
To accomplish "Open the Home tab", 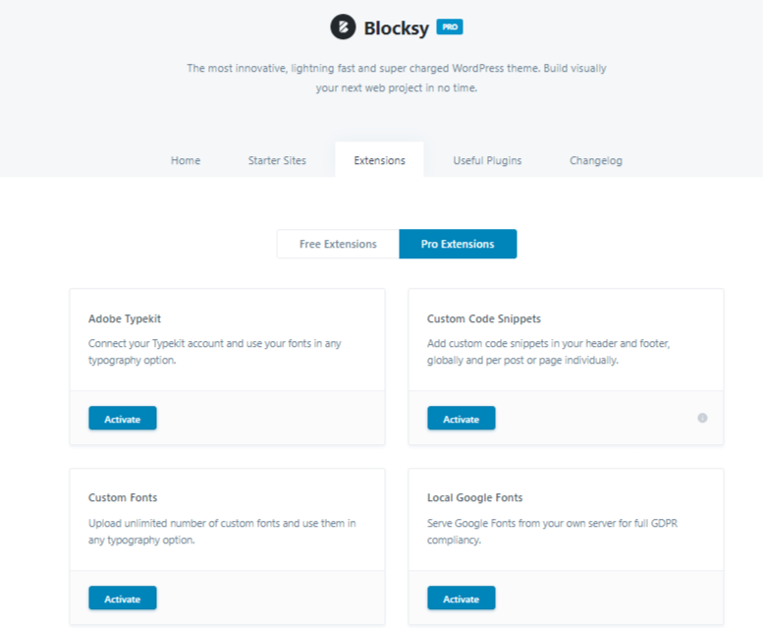I will point(186,160).
